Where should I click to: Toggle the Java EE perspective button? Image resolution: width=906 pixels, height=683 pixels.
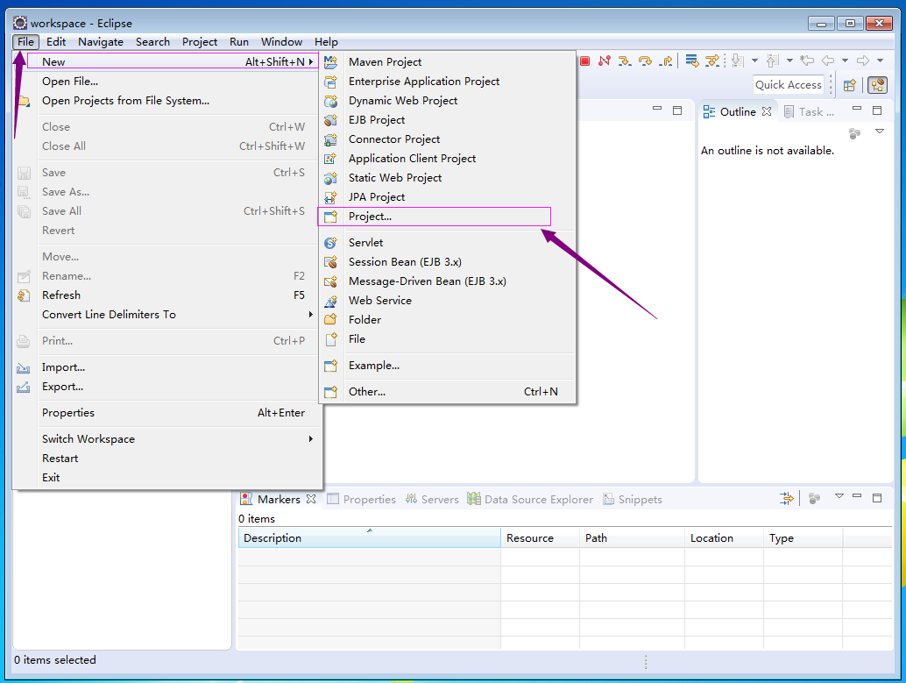click(x=877, y=85)
